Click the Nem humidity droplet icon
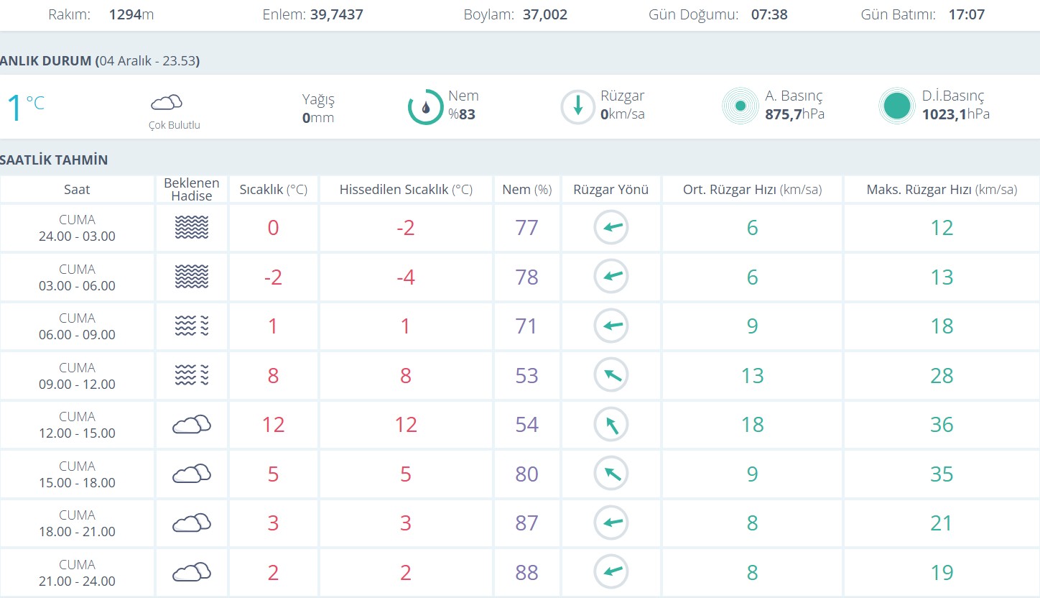The width and height of the screenshot is (1040, 598). pos(426,107)
